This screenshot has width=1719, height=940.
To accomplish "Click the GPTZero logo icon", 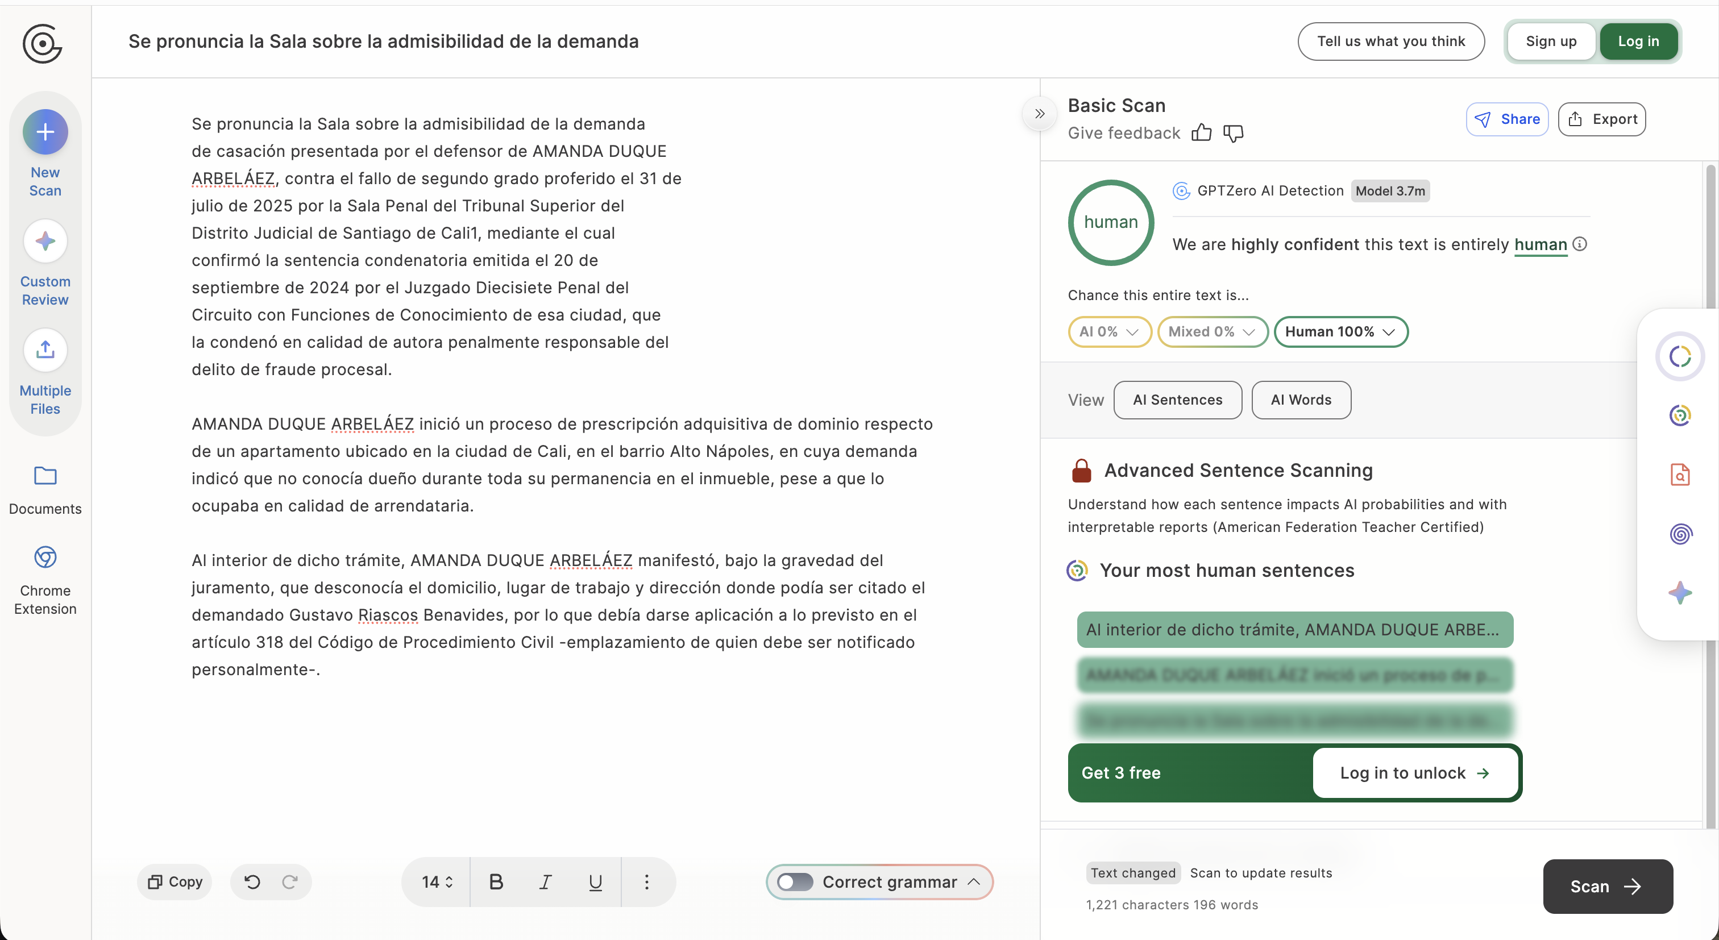I will coord(42,44).
